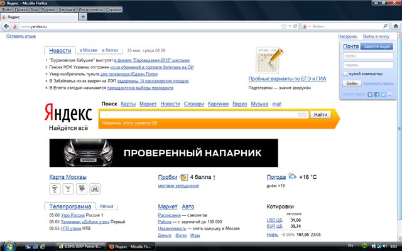Click the Оставить отзыв link
Image resolution: width=402 pixels, height=251 pixels.
point(21,36)
